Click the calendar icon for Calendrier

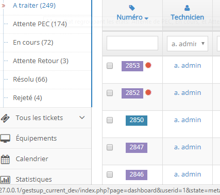pyautogui.click(x=5, y=159)
